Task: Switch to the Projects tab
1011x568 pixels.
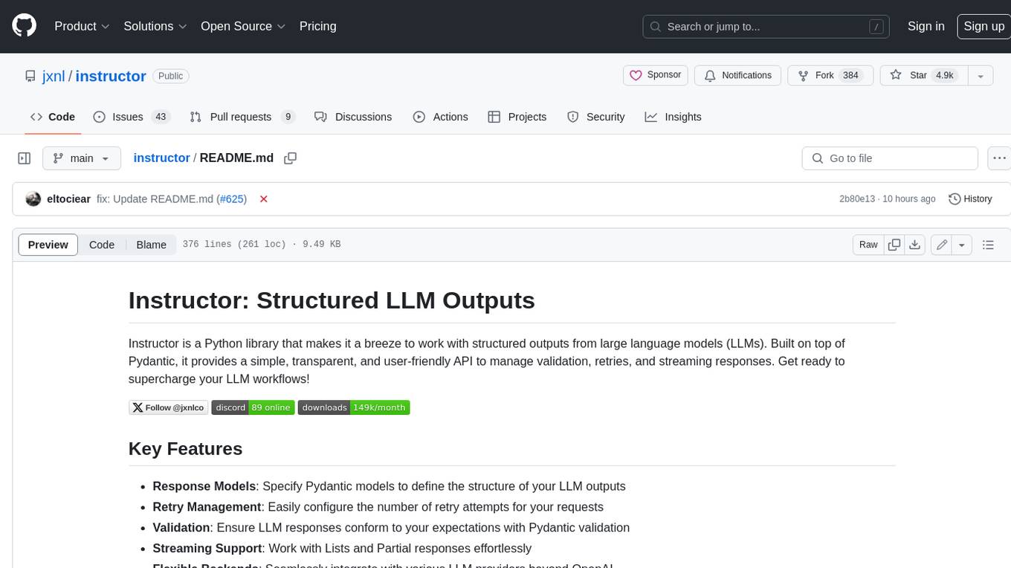Action: [x=517, y=117]
